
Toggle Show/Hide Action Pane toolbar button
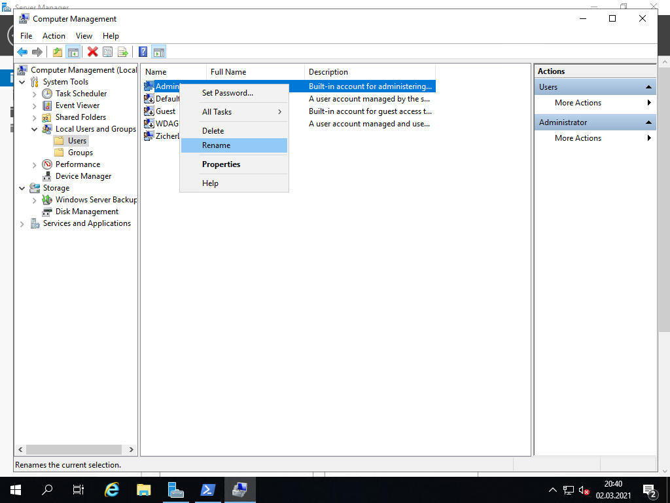coord(159,52)
